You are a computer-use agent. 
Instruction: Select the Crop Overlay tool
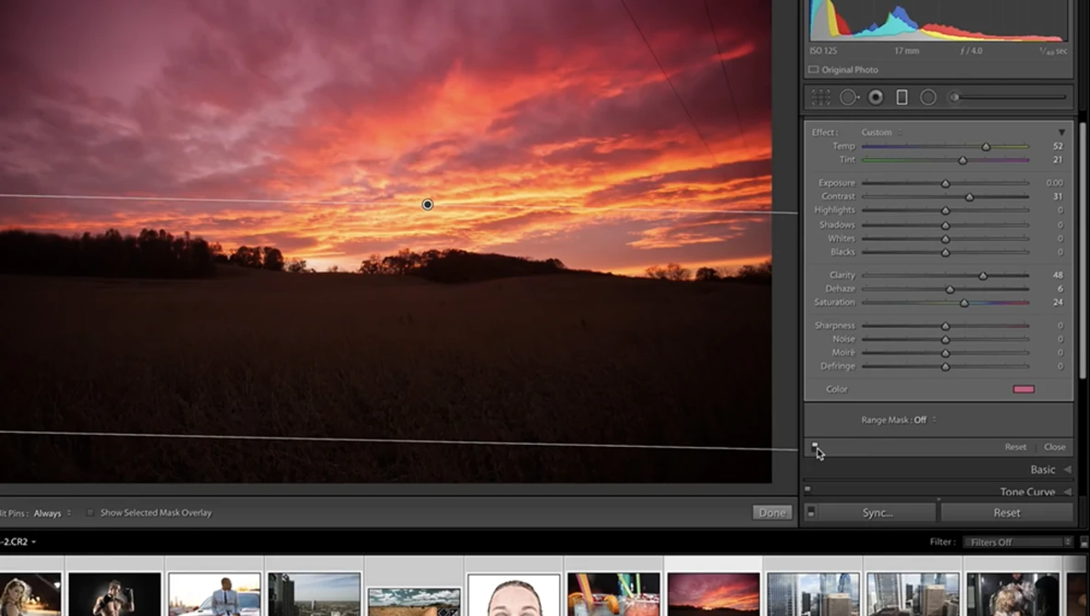pyautogui.click(x=821, y=97)
